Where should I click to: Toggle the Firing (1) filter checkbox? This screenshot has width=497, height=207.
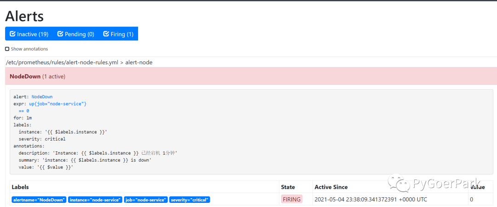(x=118, y=34)
